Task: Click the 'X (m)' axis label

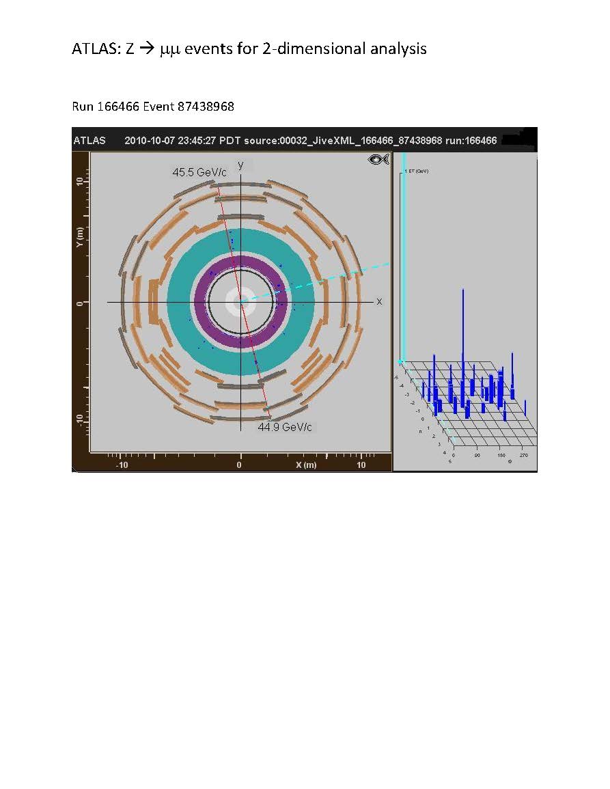Action: pyautogui.click(x=306, y=465)
